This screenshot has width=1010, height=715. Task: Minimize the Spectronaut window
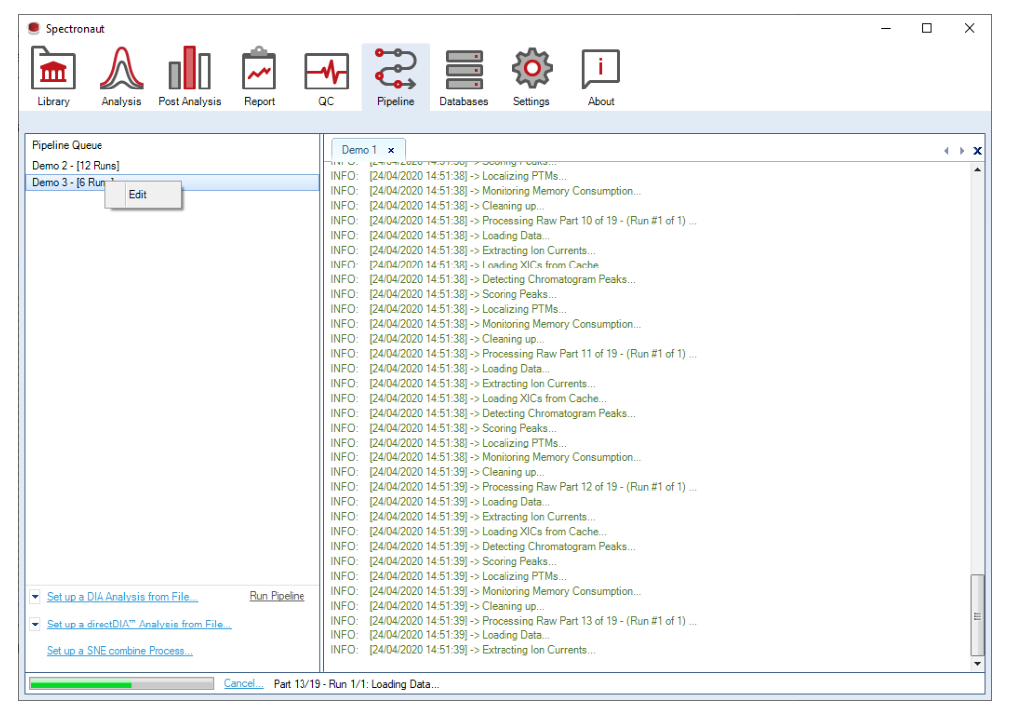pyautogui.click(x=886, y=28)
